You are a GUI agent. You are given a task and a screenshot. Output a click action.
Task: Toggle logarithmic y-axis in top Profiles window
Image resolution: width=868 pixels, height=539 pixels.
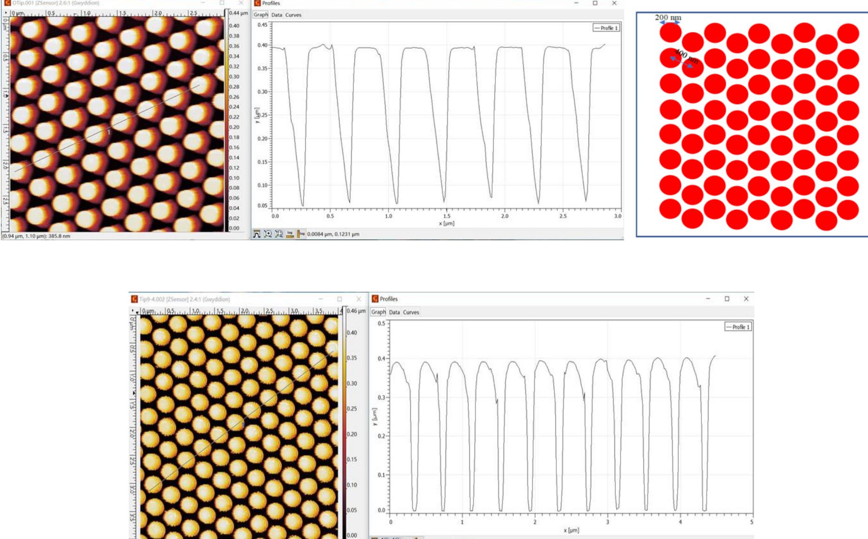[x=301, y=234]
